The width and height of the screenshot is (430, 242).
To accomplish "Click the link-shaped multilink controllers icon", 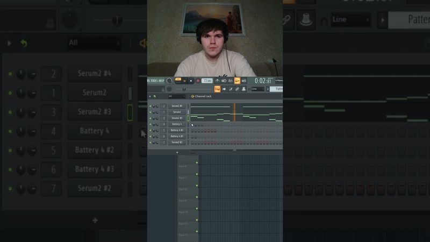I will (x=237, y=89).
